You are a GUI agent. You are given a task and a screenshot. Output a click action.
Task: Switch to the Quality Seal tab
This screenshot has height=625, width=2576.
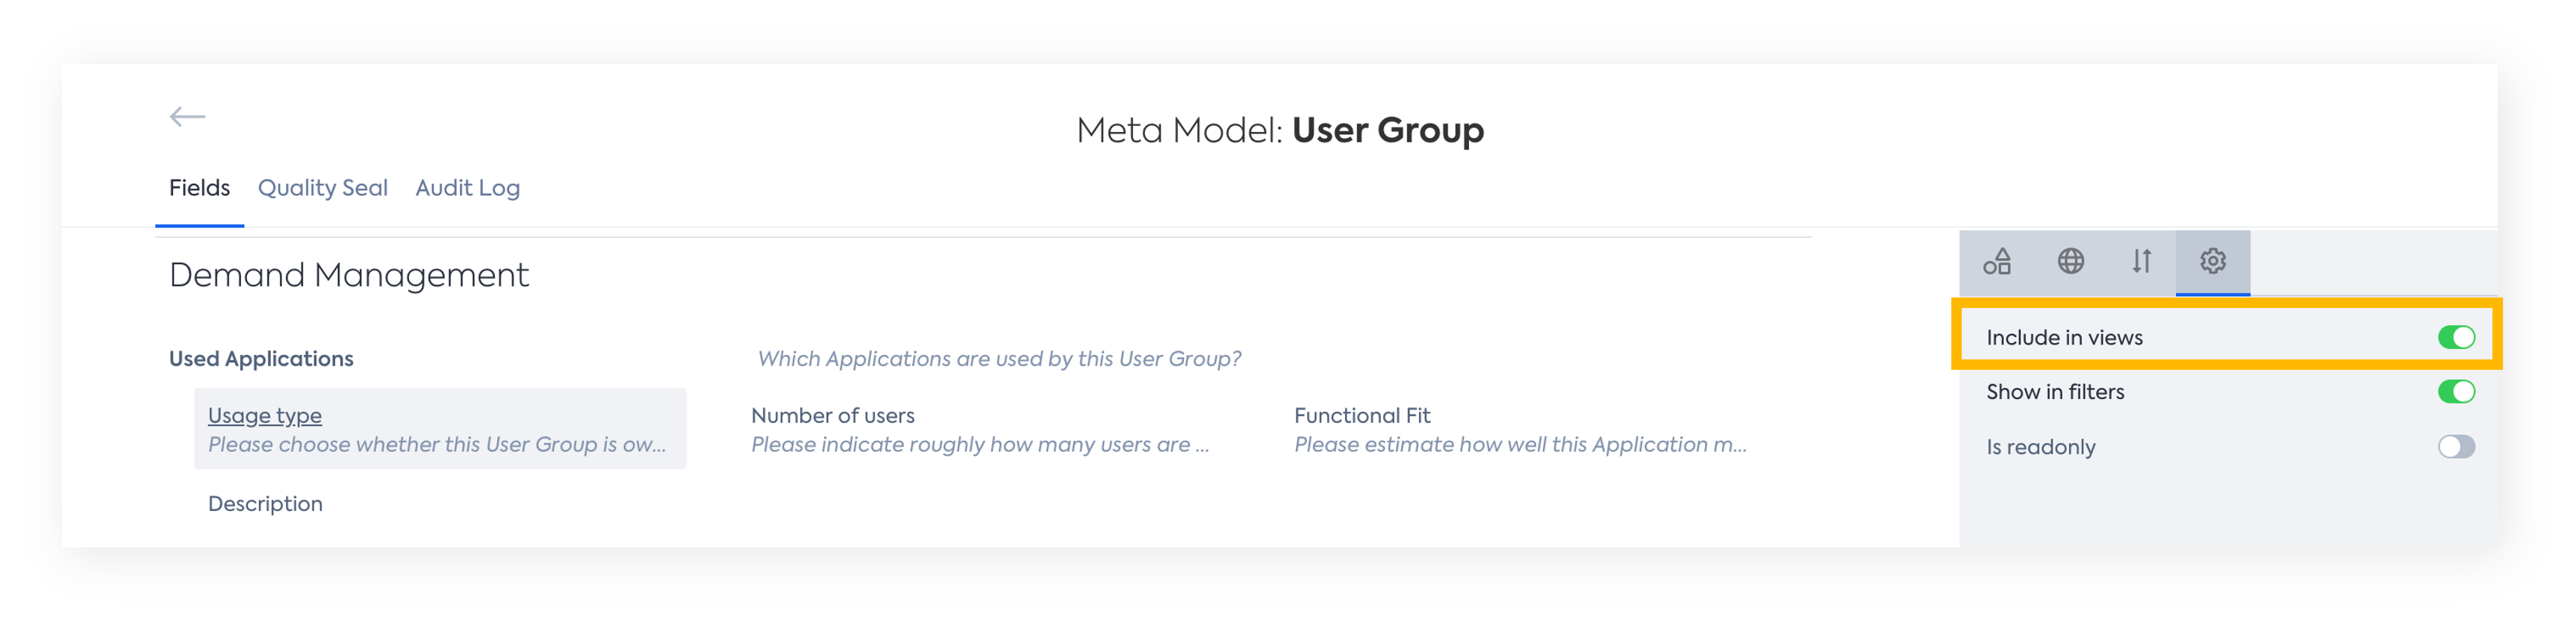[x=322, y=188]
